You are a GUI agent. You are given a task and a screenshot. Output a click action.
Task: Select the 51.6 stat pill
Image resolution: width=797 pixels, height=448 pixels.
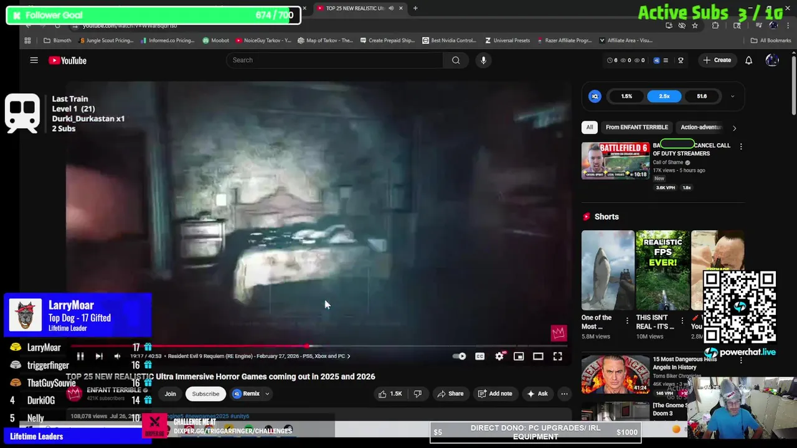(702, 96)
